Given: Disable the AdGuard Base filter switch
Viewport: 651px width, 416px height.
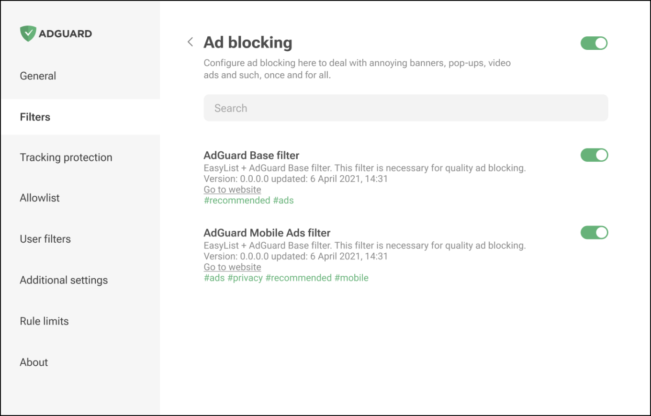Looking at the screenshot, I should [594, 155].
